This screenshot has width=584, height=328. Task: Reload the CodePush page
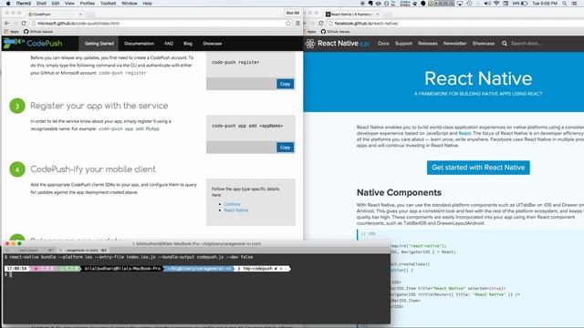tap(24, 23)
